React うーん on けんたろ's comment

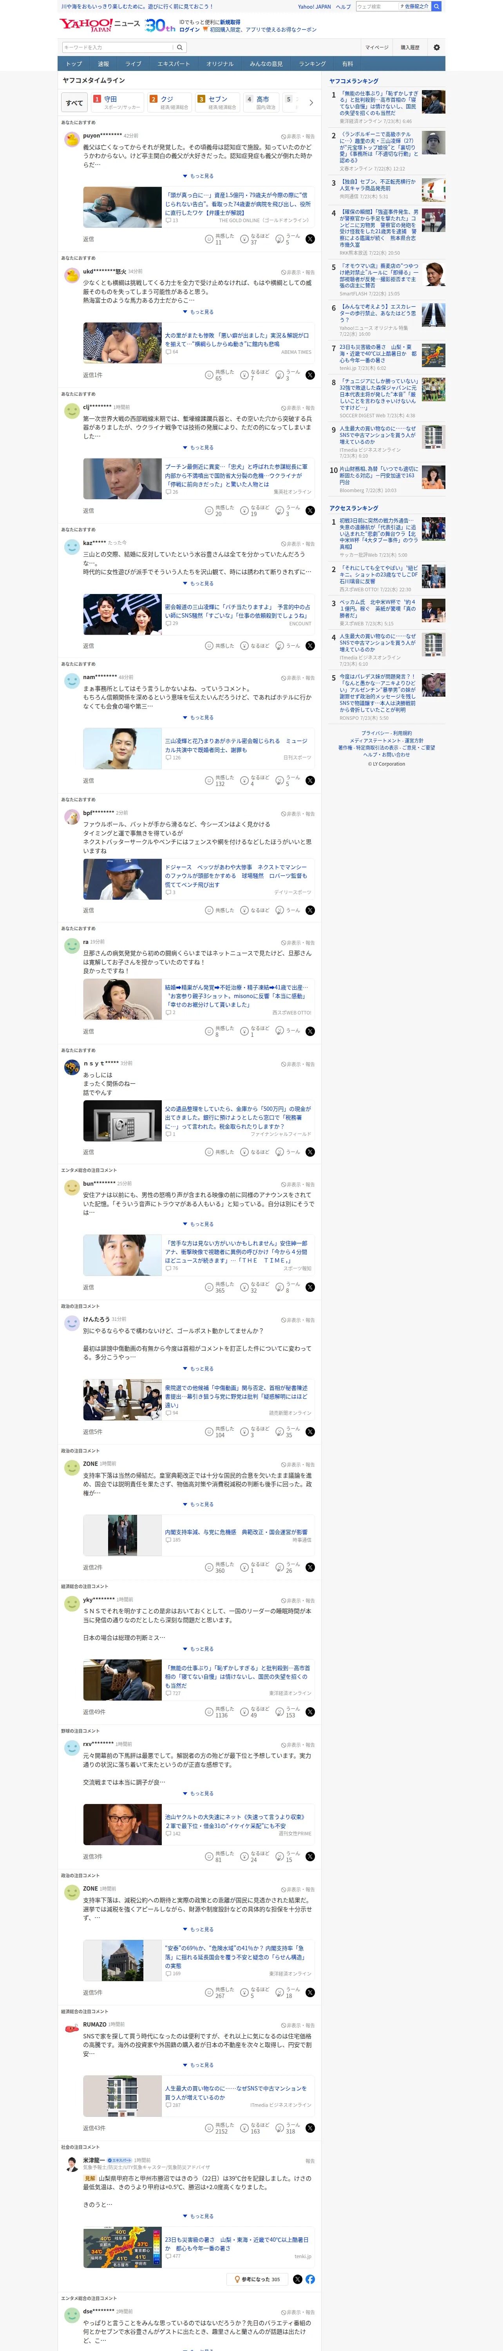click(288, 1432)
